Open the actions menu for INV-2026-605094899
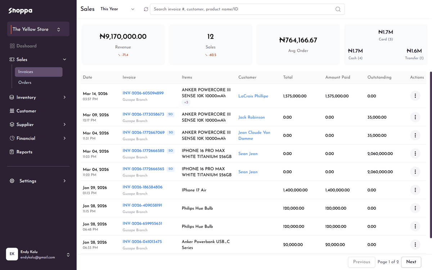 pyautogui.click(x=415, y=96)
